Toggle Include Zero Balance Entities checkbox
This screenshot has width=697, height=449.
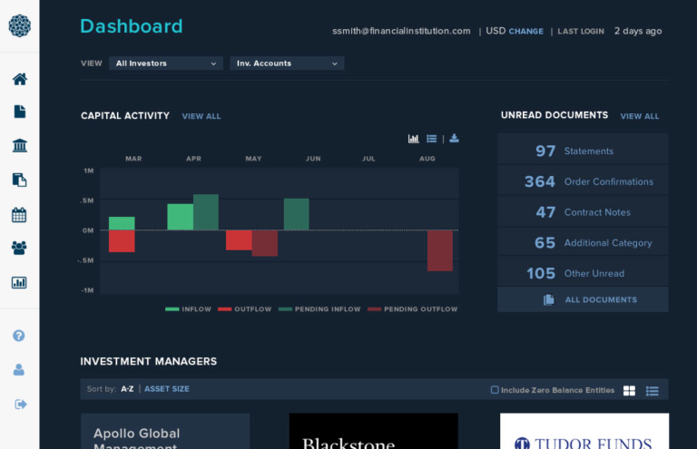coord(495,390)
